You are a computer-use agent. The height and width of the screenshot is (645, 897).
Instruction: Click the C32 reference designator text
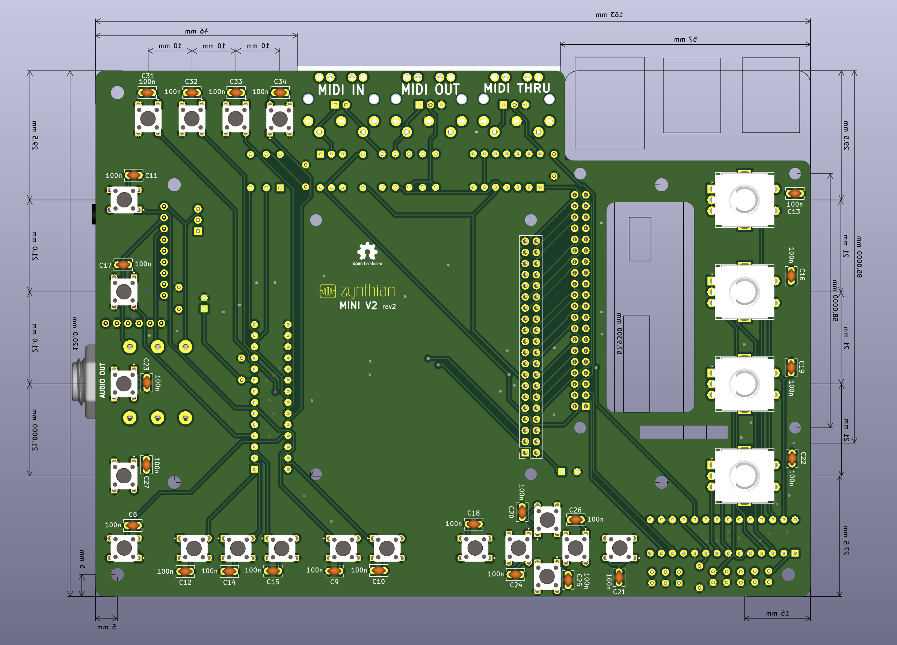[x=191, y=81]
